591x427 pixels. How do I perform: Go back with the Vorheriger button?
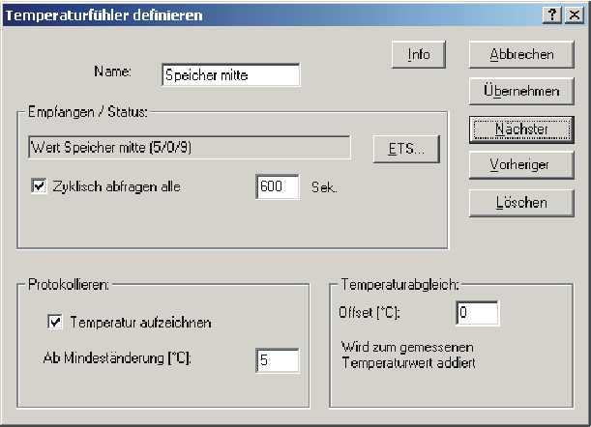[521, 165]
